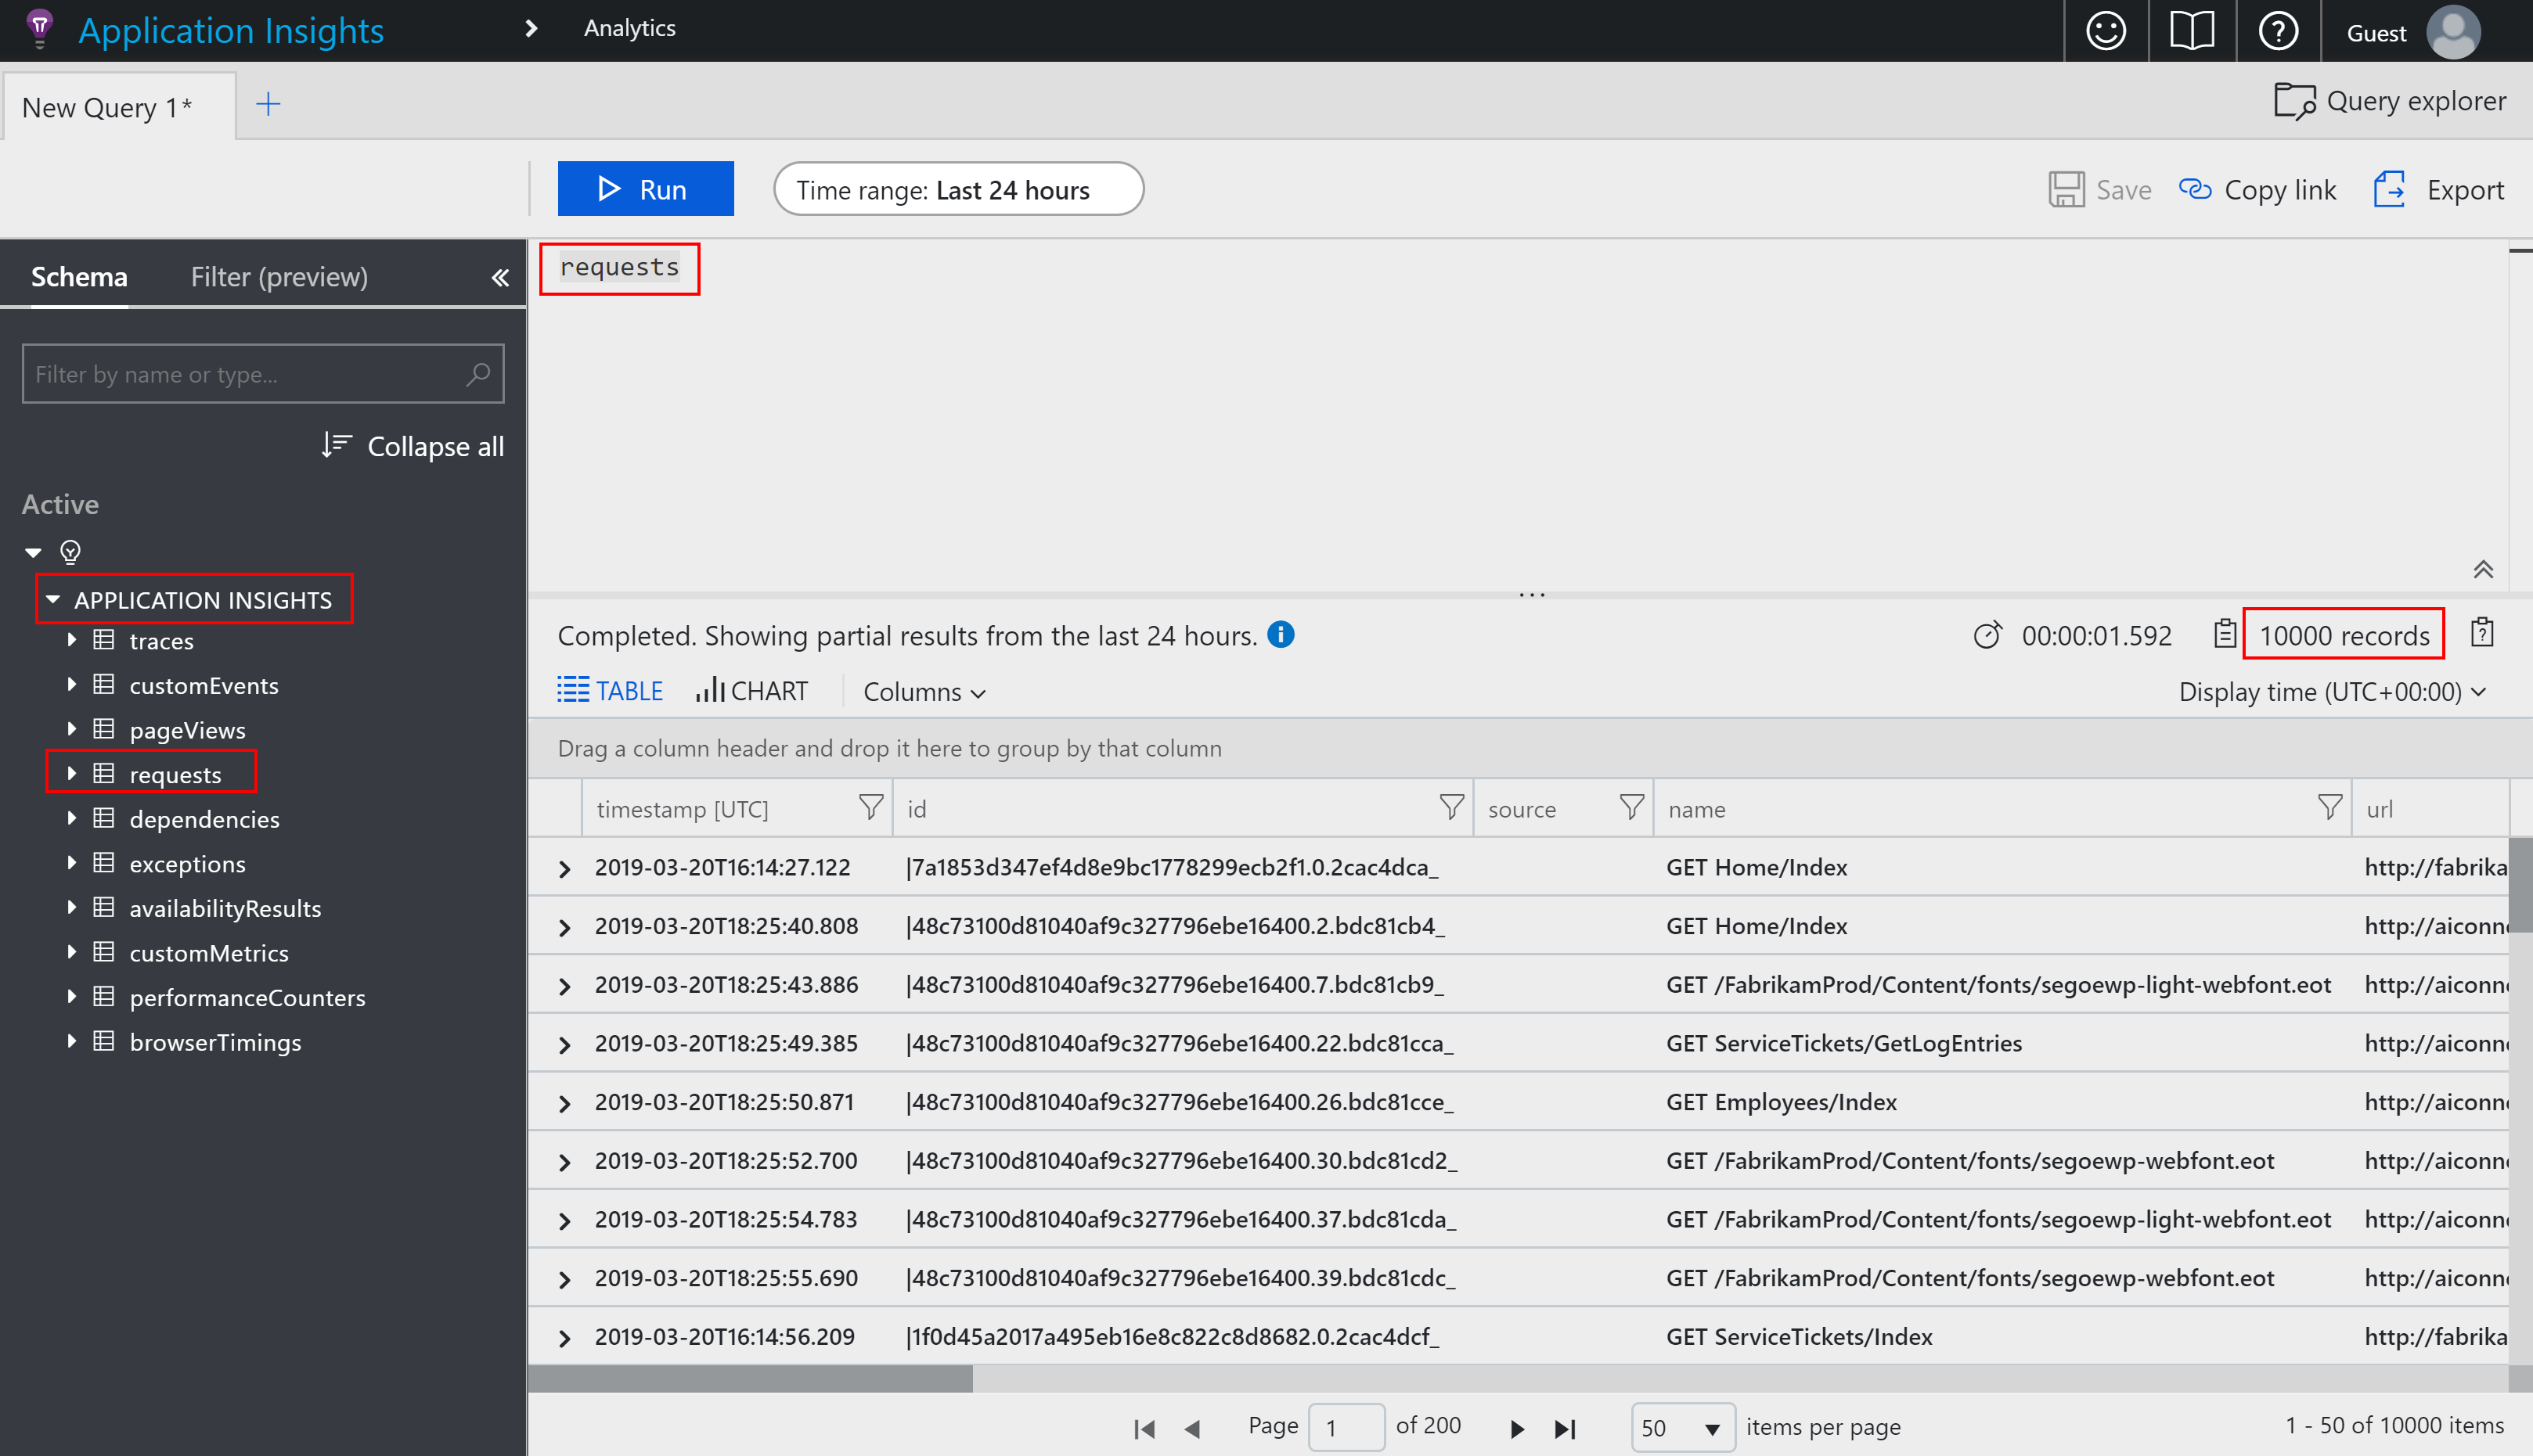Switch results to TABLE view
This screenshot has width=2533, height=1456.
(609, 690)
